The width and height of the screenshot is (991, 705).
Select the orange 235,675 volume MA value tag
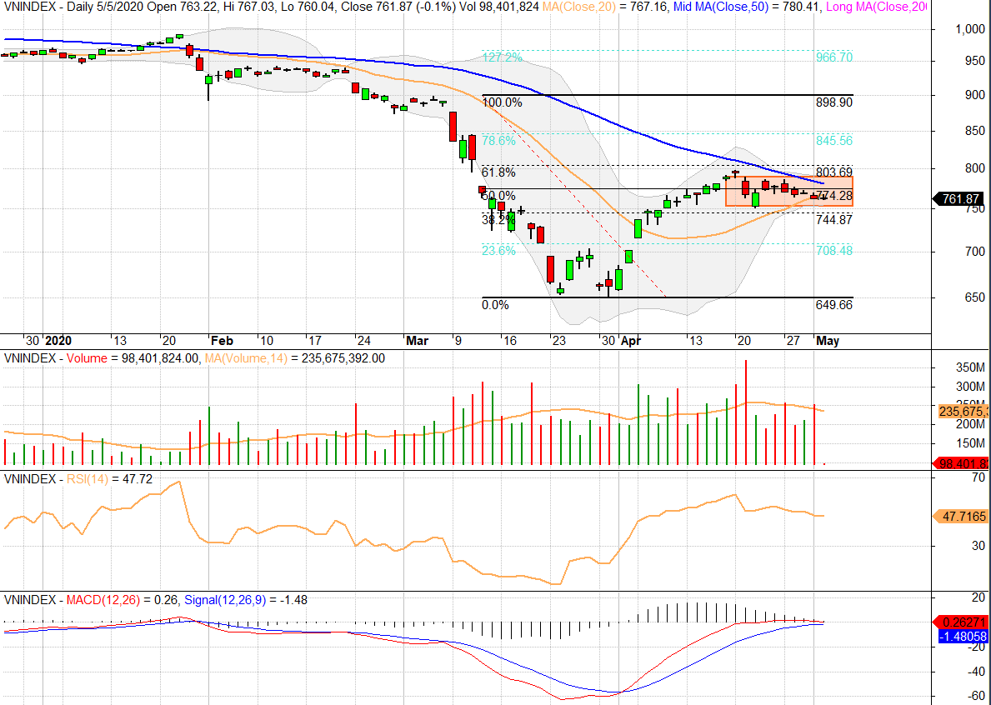click(962, 412)
